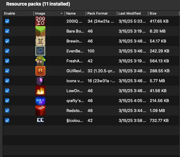Select the Bare Bones grass block icon
The height and width of the screenshot is (157, 180).
click(x=40, y=31)
